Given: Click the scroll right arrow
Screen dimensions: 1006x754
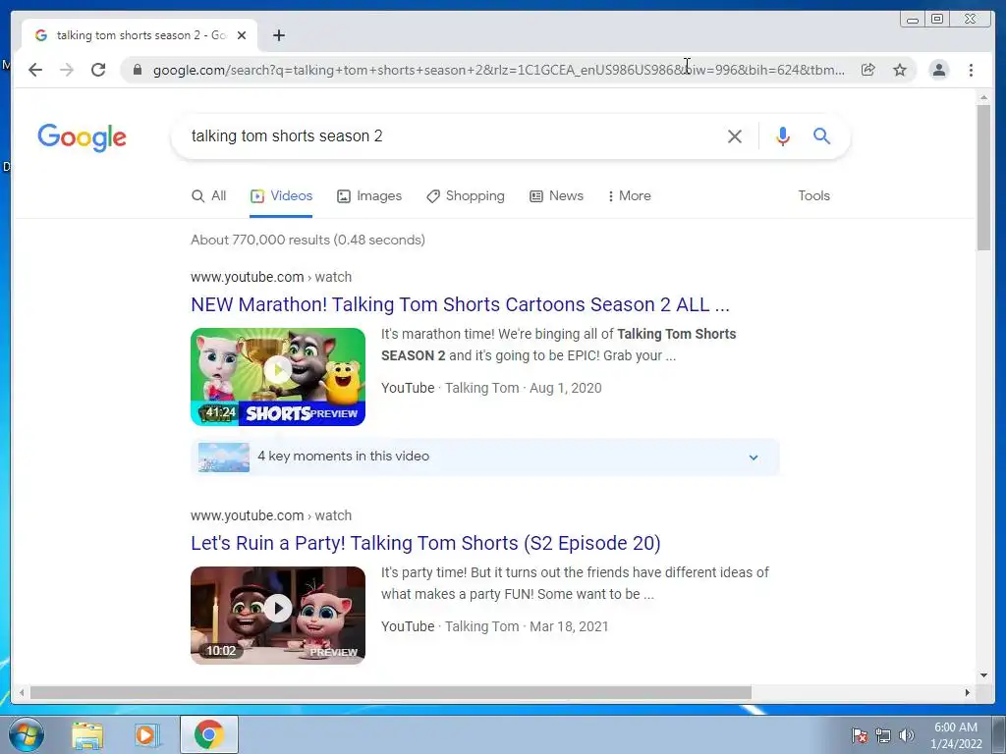Looking at the screenshot, I should [968, 692].
